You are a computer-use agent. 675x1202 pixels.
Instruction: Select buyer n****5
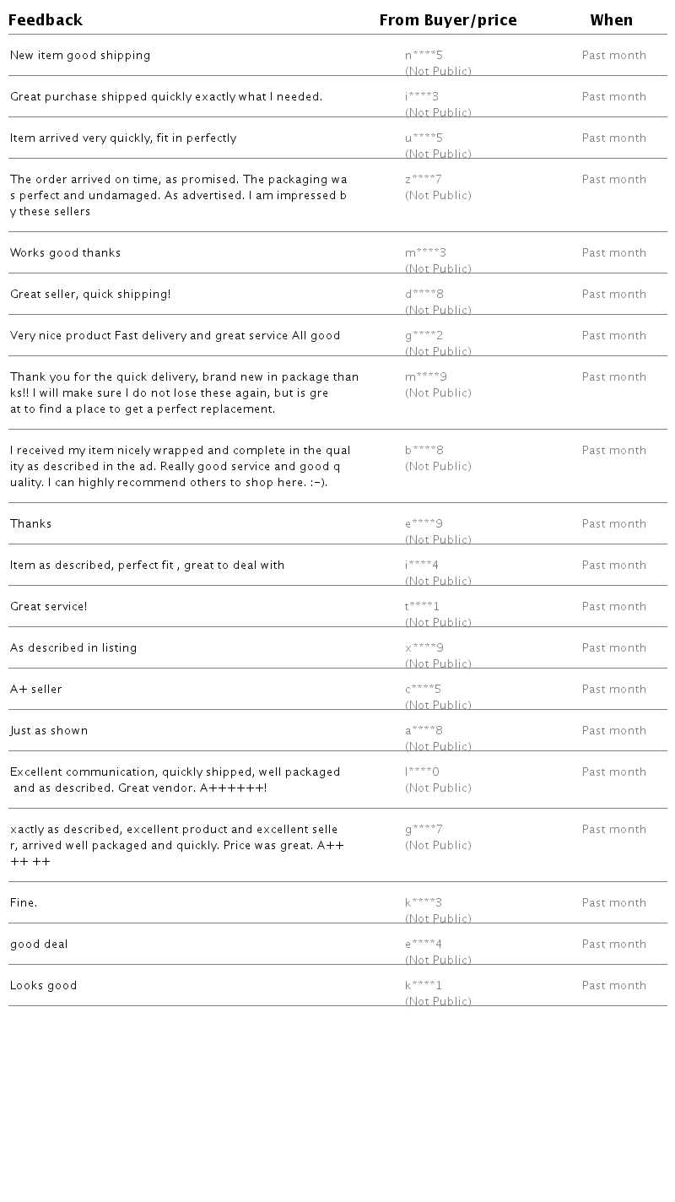[x=424, y=56]
